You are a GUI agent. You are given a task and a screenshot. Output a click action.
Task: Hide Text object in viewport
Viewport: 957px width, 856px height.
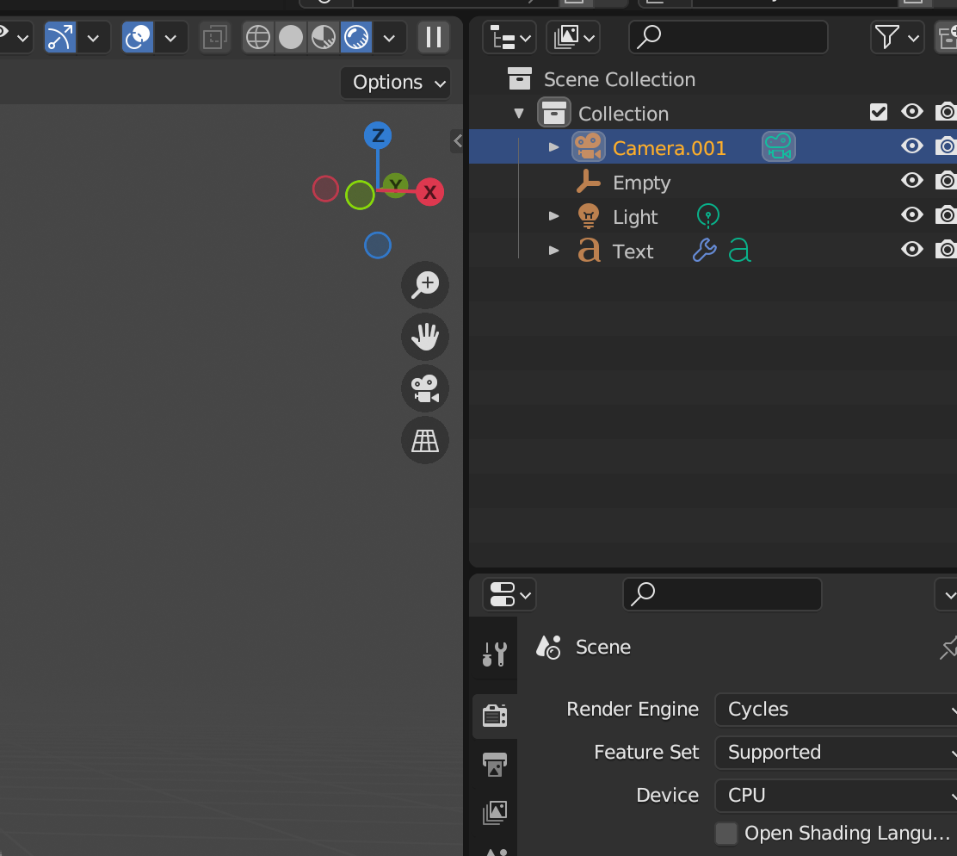point(912,249)
